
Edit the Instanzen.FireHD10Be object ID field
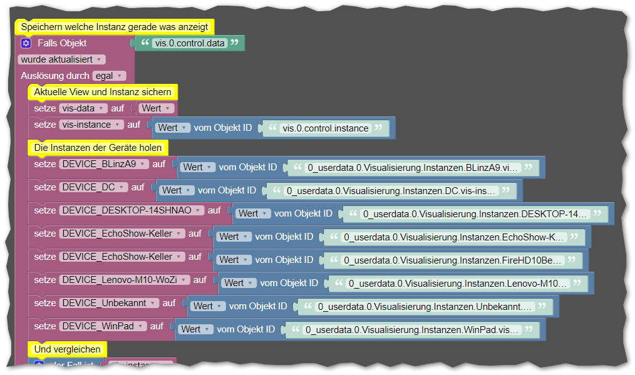click(454, 260)
